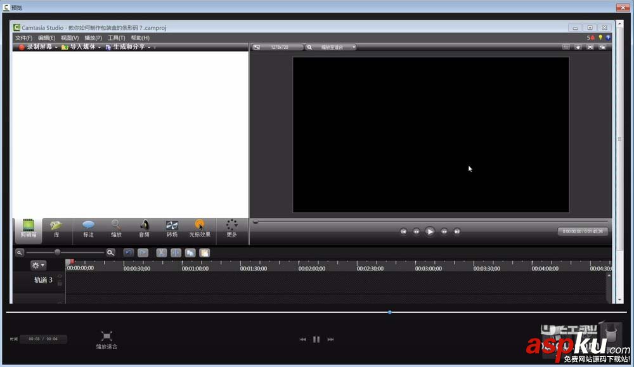Click the crop icon in preview toolbar
The height and width of the screenshot is (367, 634).
566,48
